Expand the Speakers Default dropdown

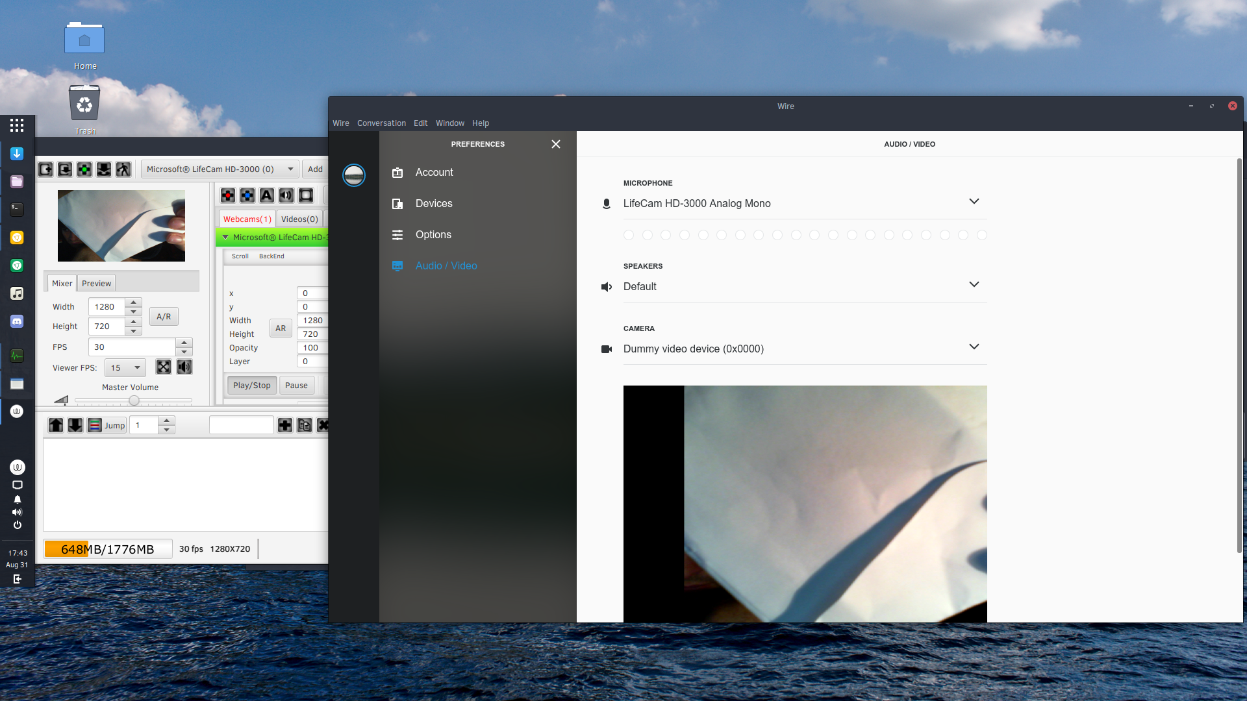click(974, 284)
